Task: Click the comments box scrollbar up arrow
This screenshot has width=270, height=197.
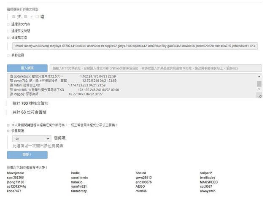Action: tap(259, 77)
